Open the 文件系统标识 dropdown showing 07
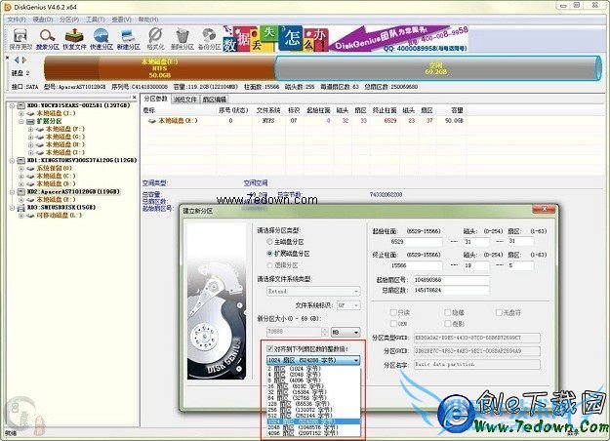 tap(348, 305)
